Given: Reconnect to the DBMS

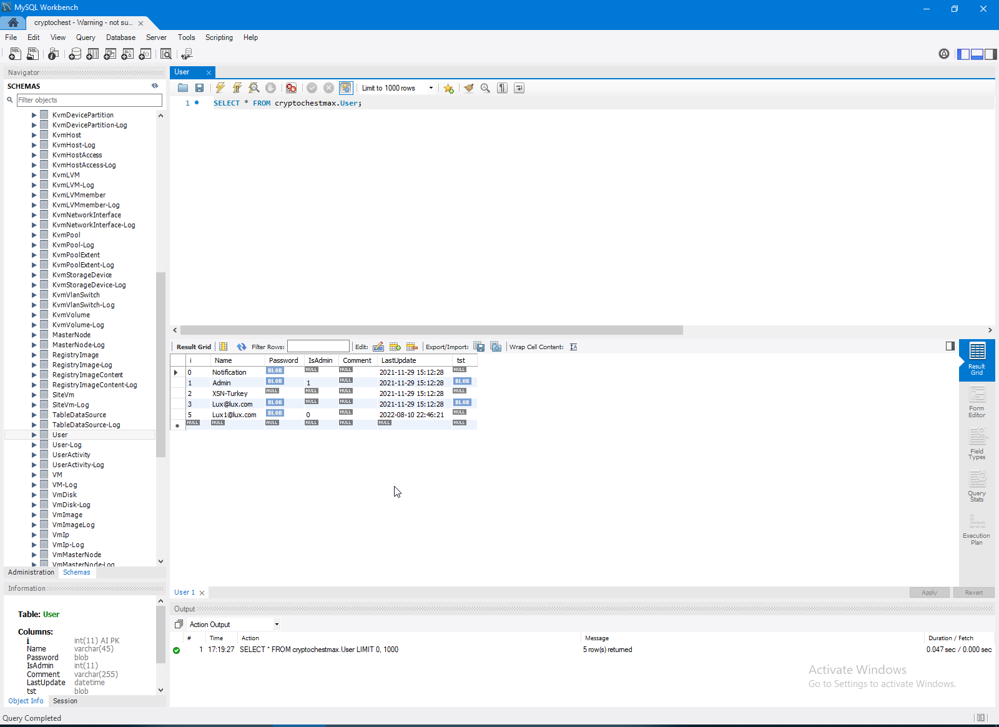Looking at the screenshot, I should point(187,54).
